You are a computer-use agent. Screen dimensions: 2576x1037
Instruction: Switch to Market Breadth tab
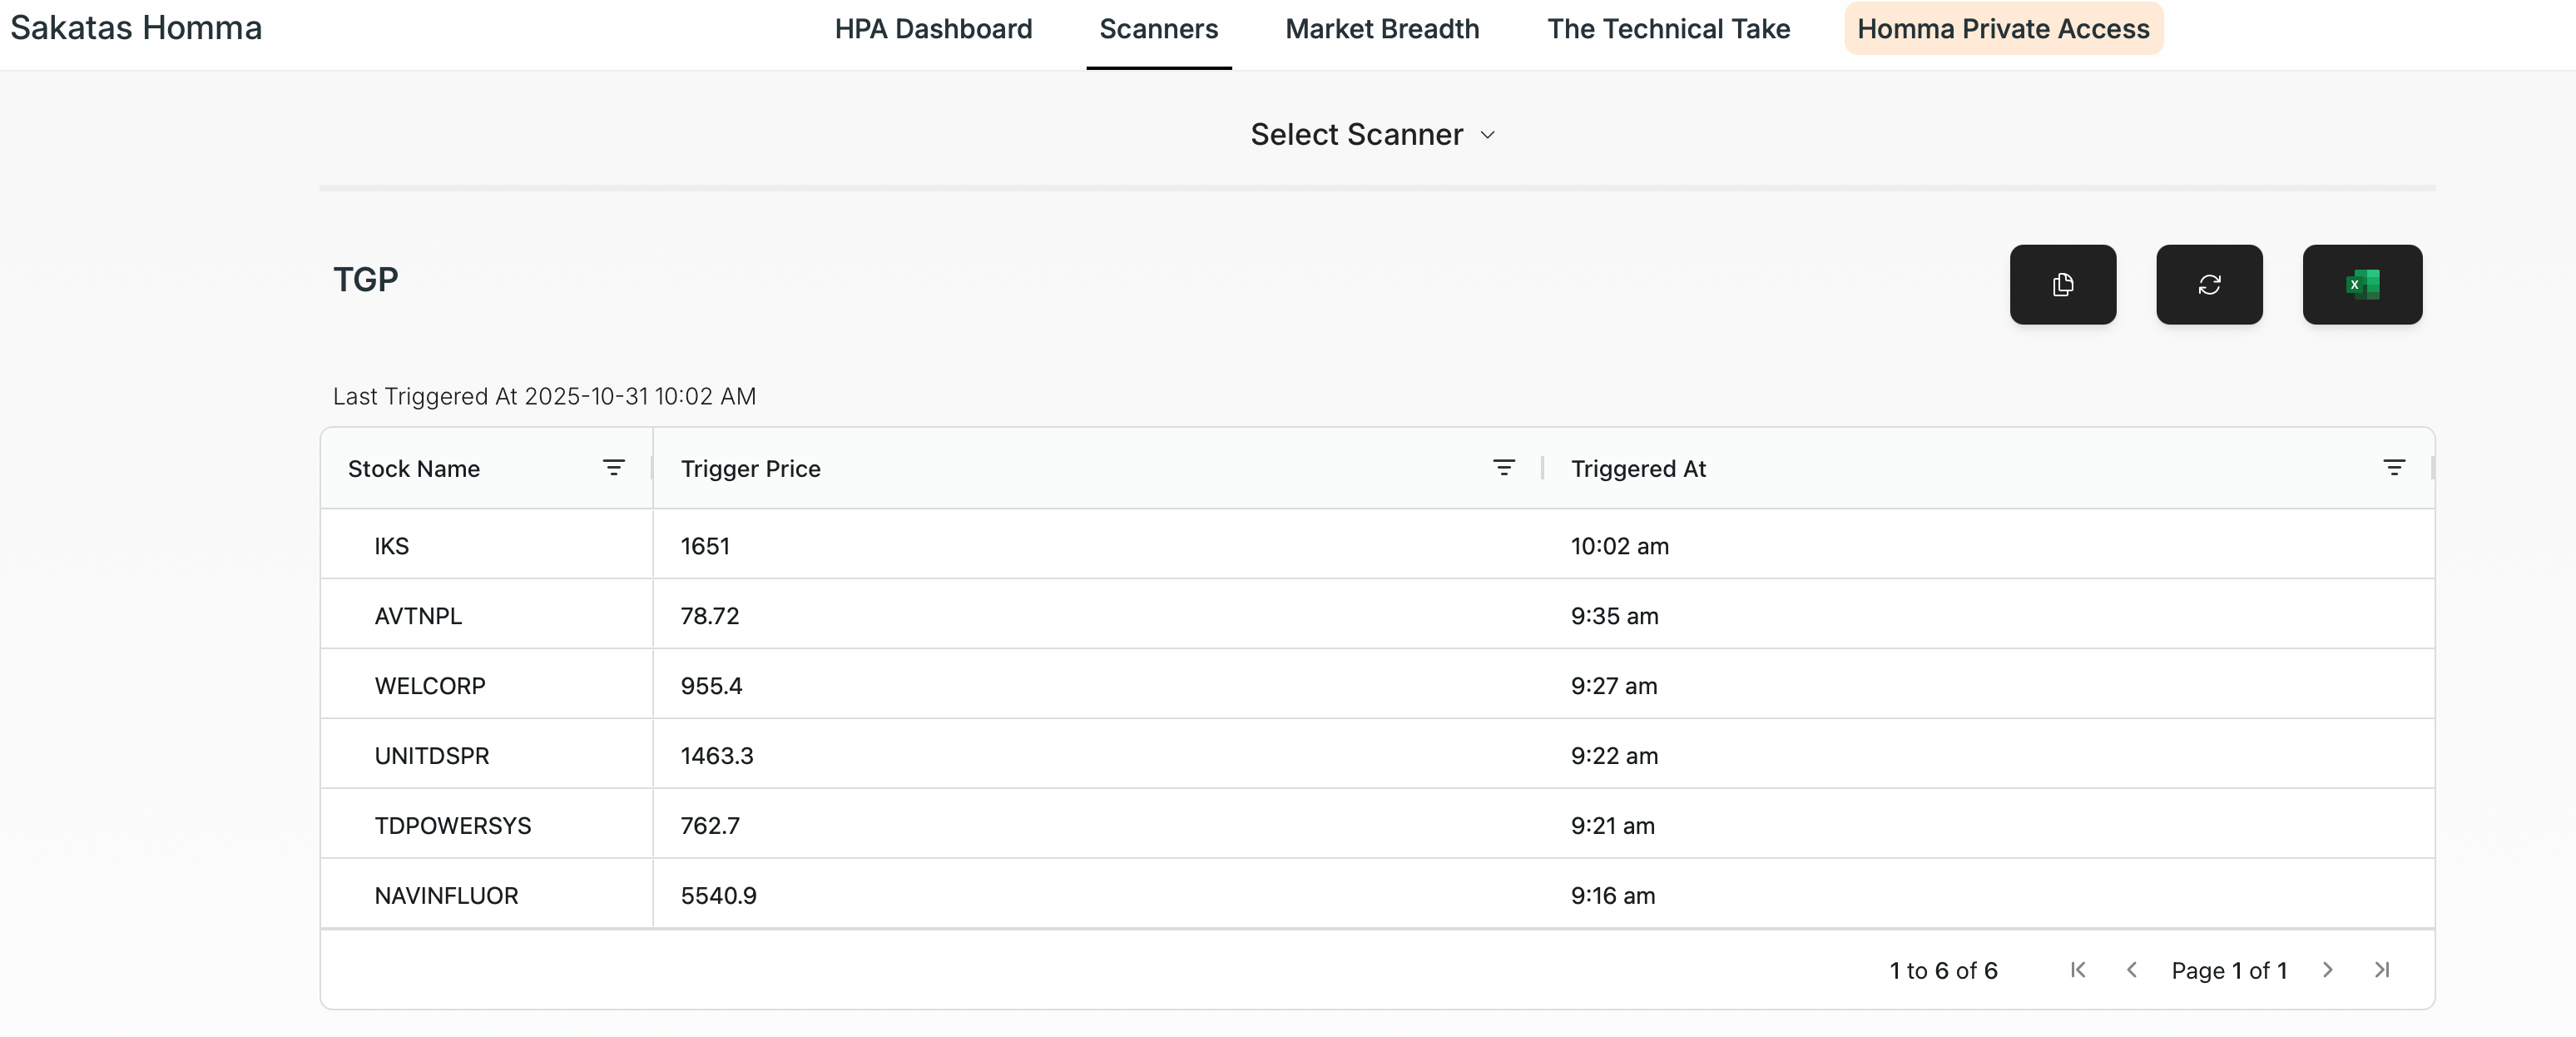[x=1381, y=29]
